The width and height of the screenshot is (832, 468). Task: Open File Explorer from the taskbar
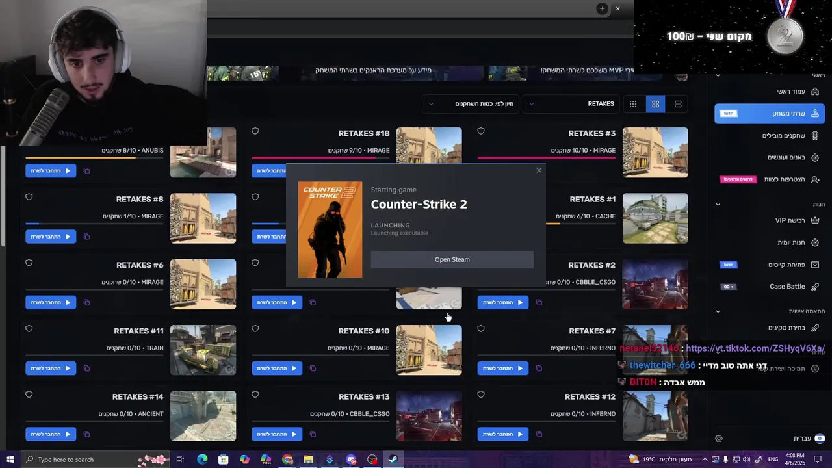308,460
